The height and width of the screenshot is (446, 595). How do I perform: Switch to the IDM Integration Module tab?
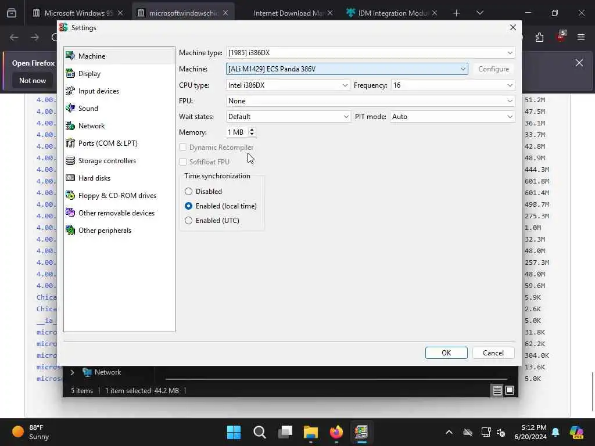(x=392, y=13)
